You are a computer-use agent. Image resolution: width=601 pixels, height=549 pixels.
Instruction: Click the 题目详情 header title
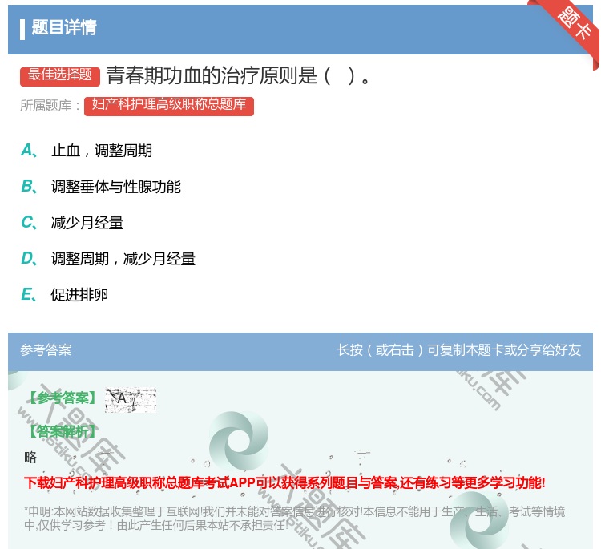(x=64, y=28)
